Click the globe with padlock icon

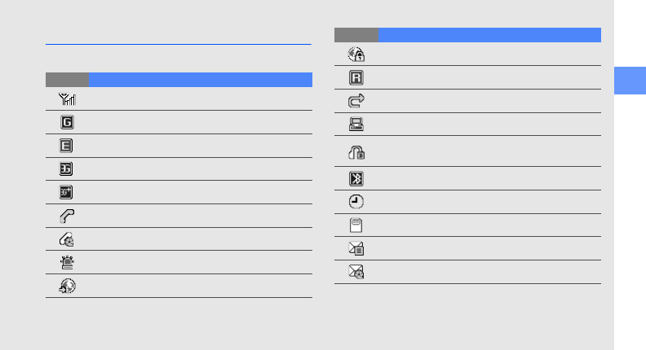click(x=356, y=55)
